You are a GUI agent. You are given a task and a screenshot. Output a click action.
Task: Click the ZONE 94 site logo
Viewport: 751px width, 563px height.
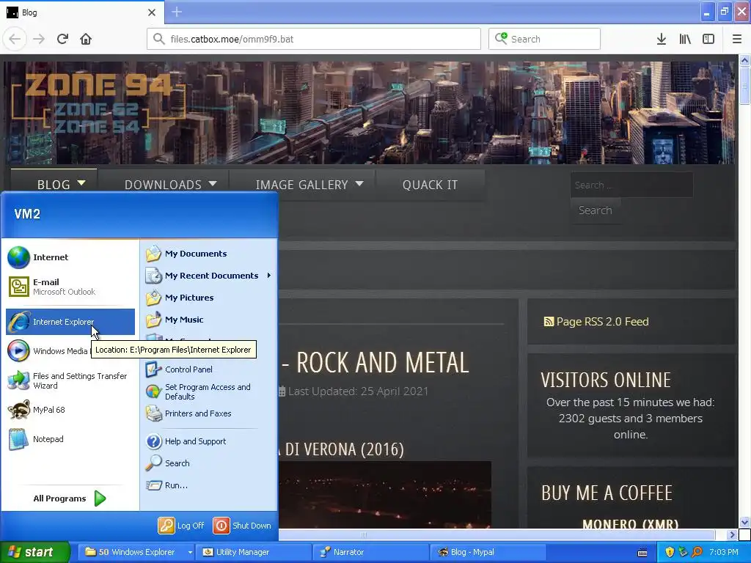98,103
